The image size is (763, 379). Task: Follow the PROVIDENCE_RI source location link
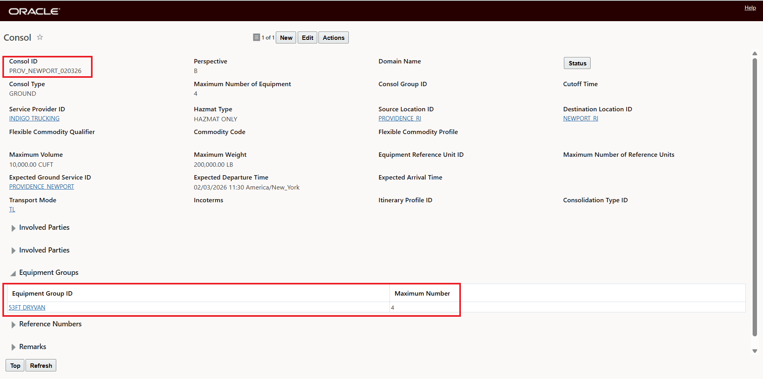tap(399, 118)
